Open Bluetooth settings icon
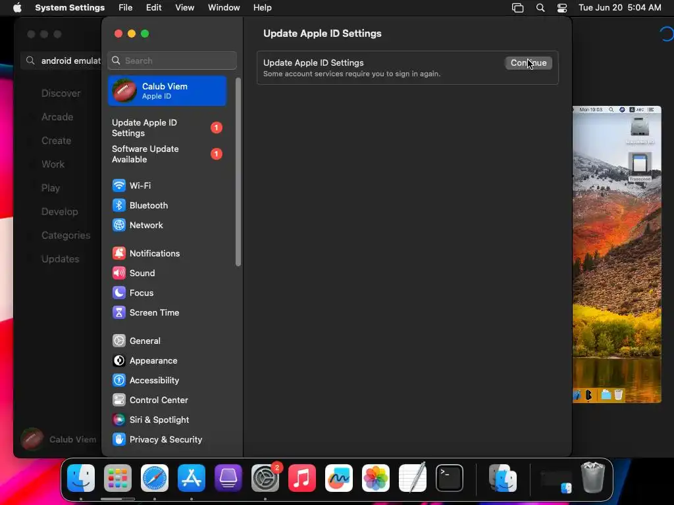Screen dimensions: 674x505 [119, 205]
